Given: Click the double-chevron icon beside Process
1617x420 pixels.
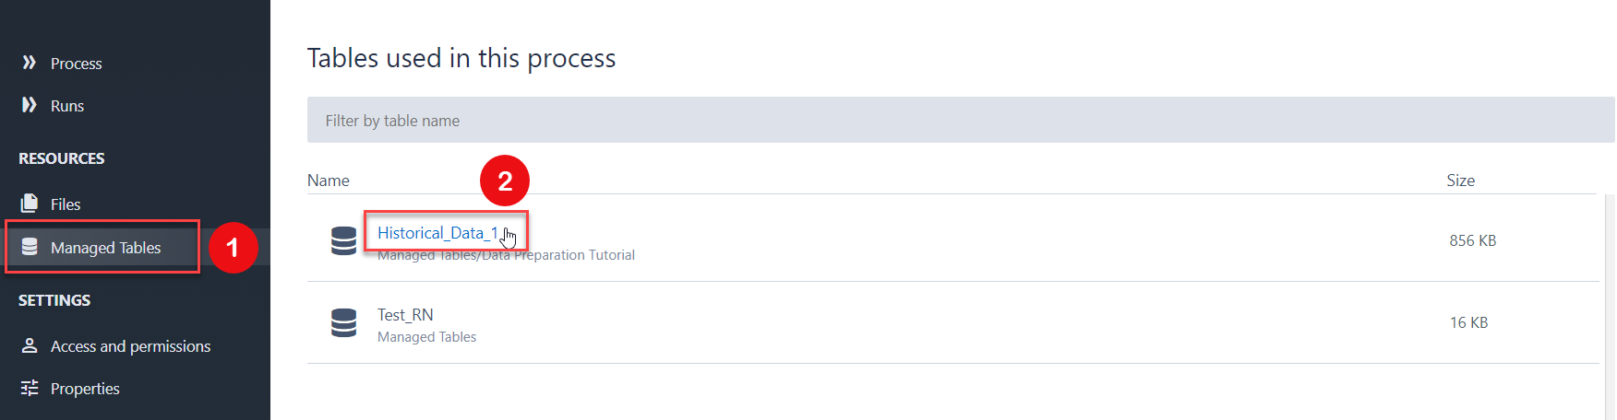Looking at the screenshot, I should tap(30, 63).
